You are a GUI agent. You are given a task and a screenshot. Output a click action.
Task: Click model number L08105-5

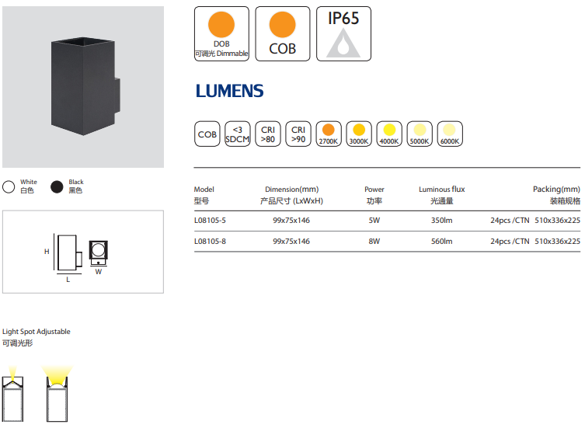[209, 221]
